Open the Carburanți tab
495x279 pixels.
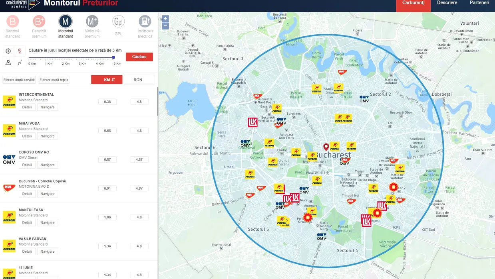(413, 3)
